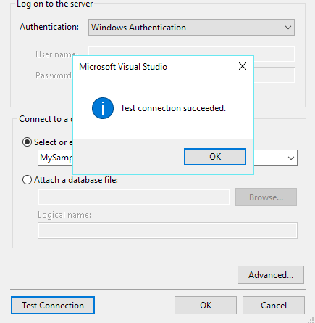Click the MySamp database name text
This screenshot has width=315, height=323.
coord(56,158)
